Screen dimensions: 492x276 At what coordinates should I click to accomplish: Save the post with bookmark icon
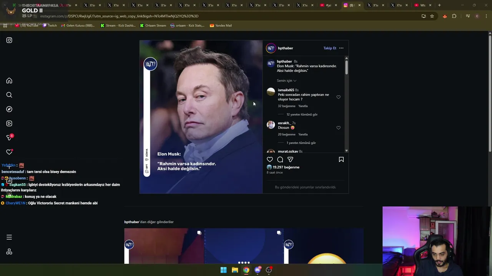pos(341,159)
